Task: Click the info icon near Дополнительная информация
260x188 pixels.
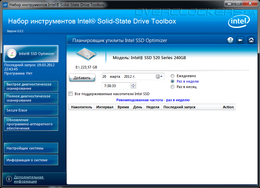Action: [9, 179]
